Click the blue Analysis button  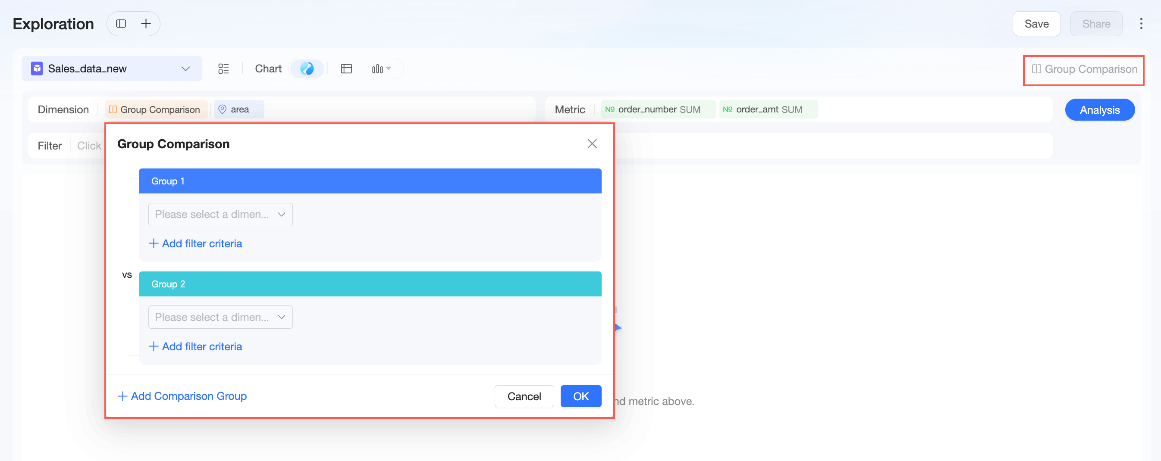[1099, 110]
